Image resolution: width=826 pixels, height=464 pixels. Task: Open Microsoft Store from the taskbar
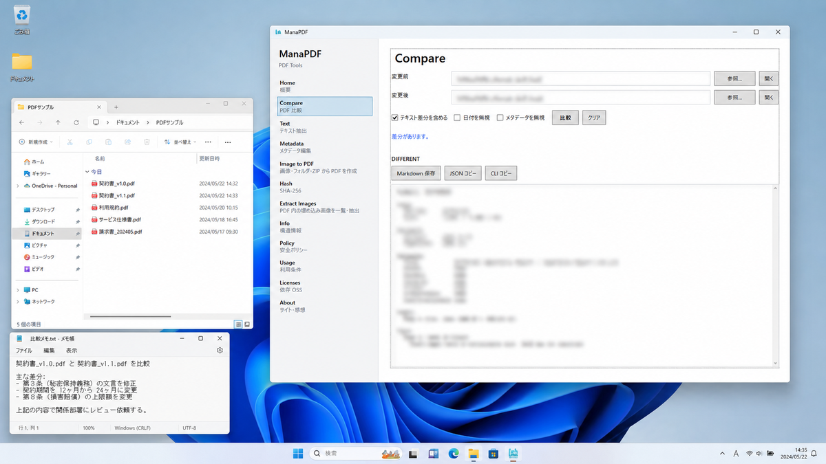(494, 454)
